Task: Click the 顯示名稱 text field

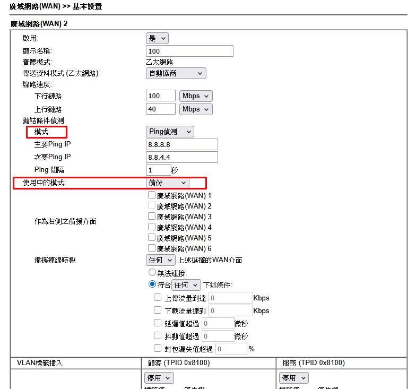Action: [x=189, y=51]
